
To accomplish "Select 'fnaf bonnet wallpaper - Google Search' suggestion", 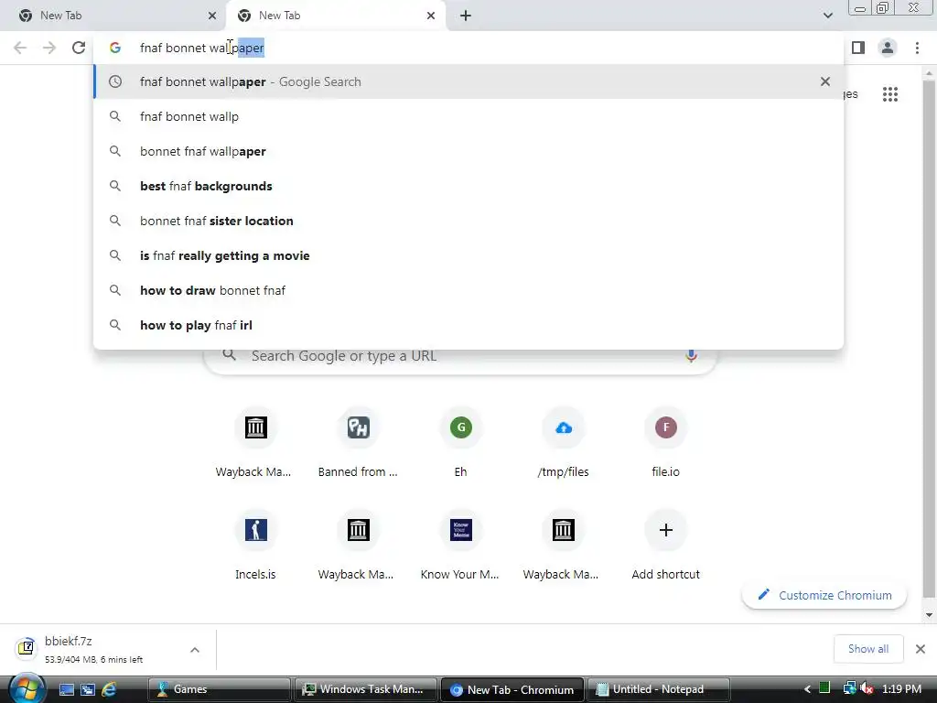I will click(468, 81).
